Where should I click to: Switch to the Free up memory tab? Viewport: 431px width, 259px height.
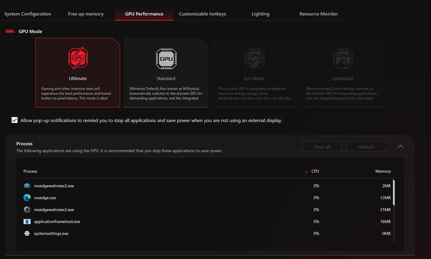(x=86, y=14)
